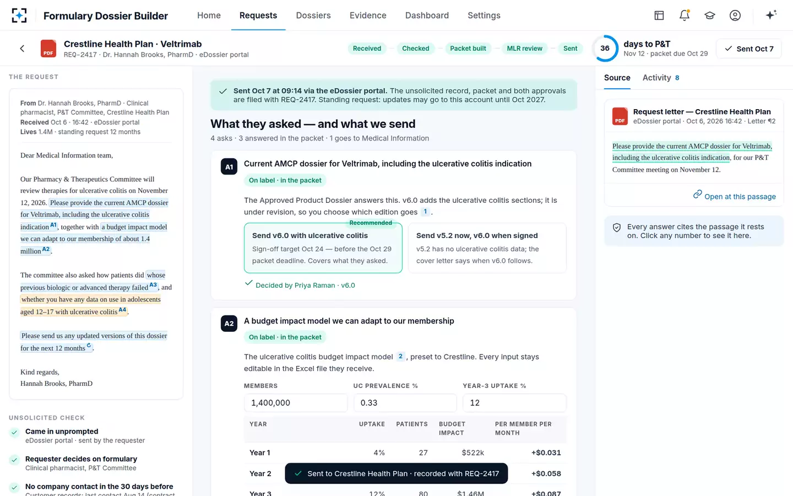Click citation number 2 after budget impact model
The image size is (793, 496).
pyautogui.click(x=401, y=357)
